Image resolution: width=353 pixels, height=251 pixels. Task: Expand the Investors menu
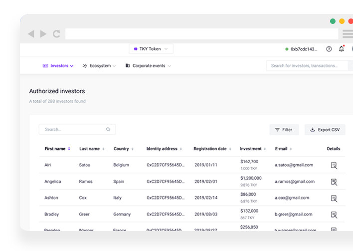pyautogui.click(x=58, y=66)
